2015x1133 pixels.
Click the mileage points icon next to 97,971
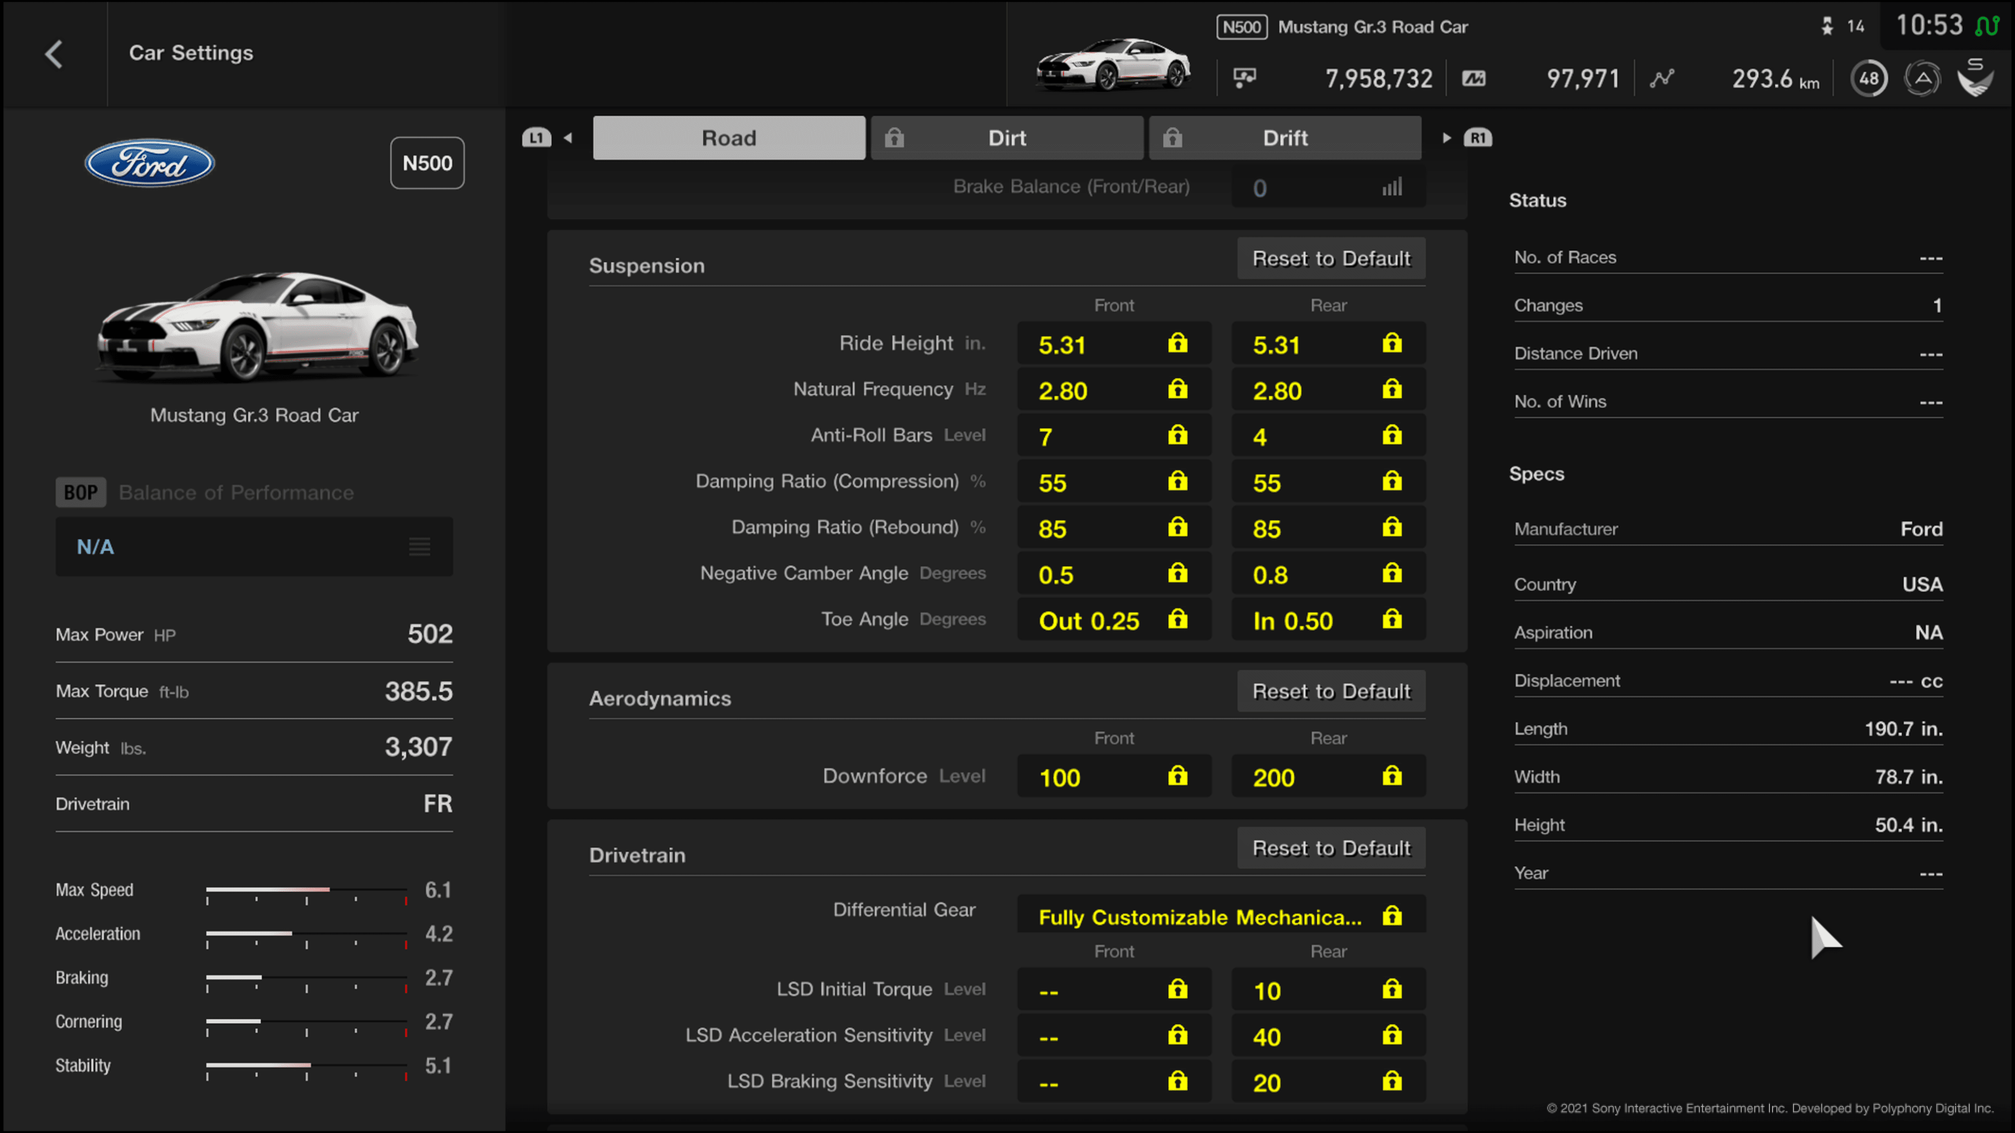click(1473, 78)
